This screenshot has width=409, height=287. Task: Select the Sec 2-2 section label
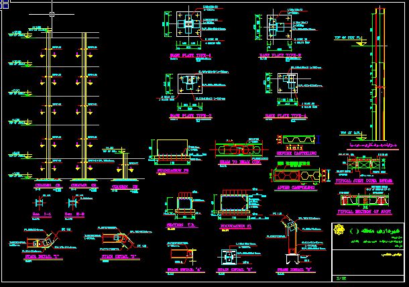point(72,214)
